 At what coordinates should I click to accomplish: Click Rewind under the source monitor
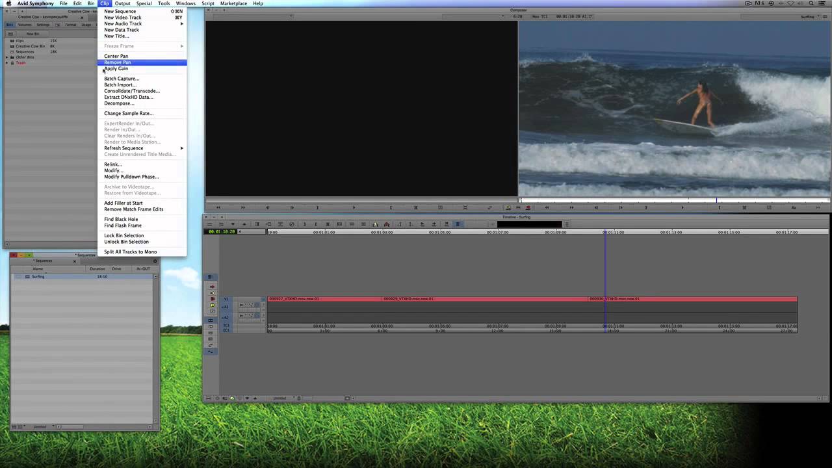(218, 207)
